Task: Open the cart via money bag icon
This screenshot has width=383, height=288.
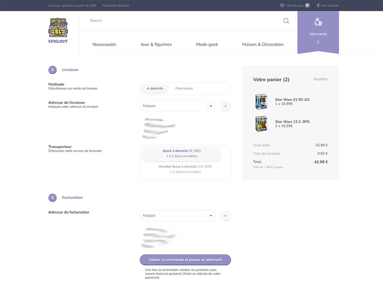Action: click(x=318, y=22)
